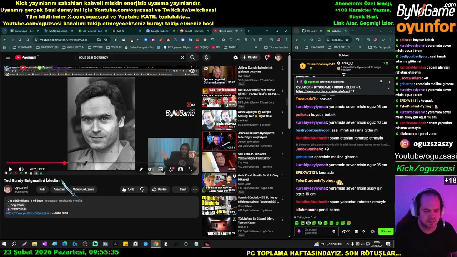
Task: Open options for the Seri Katil video
Action: coord(283,155)
